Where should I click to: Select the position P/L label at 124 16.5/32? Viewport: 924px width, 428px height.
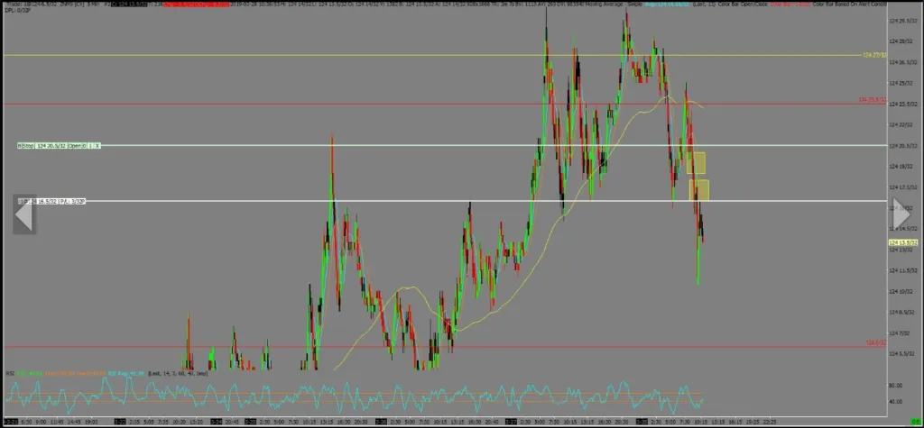pos(51,201)
